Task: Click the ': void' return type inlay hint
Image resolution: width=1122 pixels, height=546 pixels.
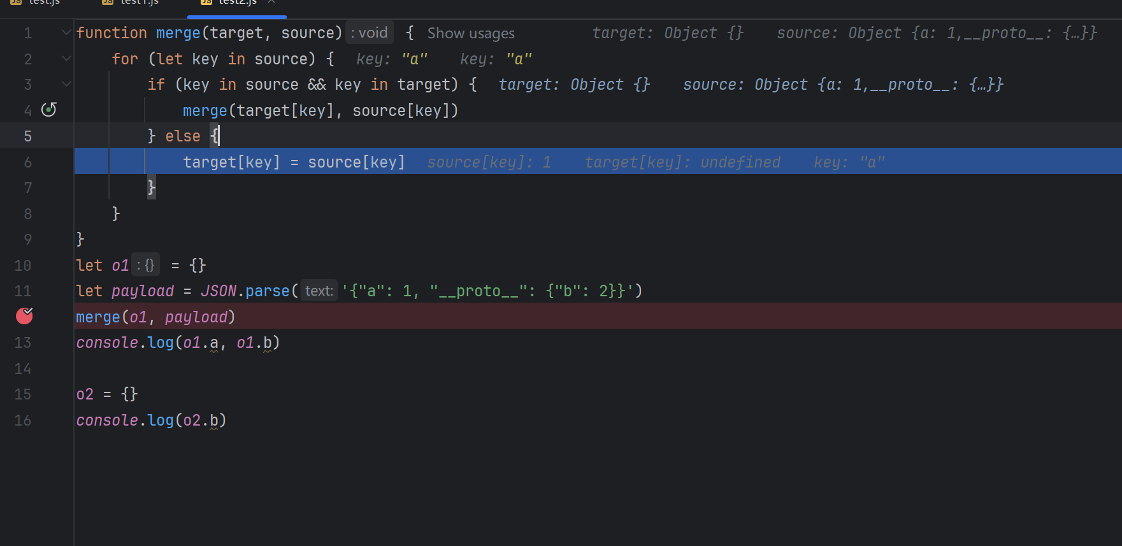Action: point(369,33)
